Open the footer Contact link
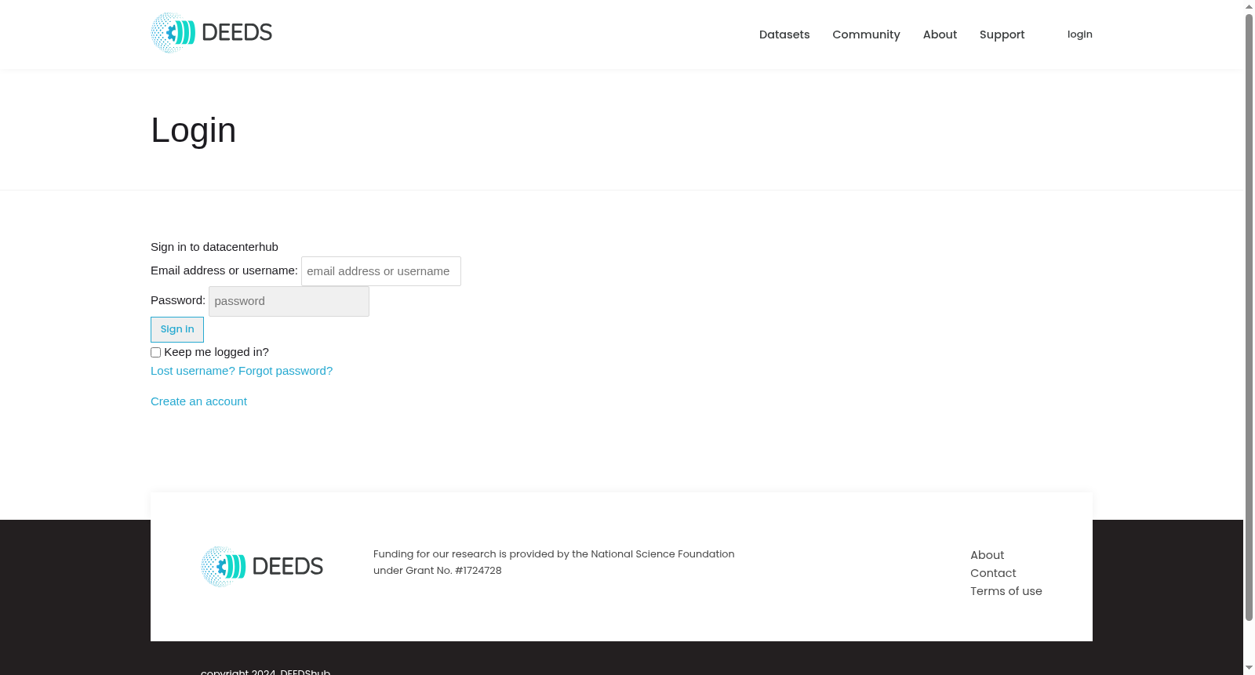1255x675 pixels. (993, 573)
